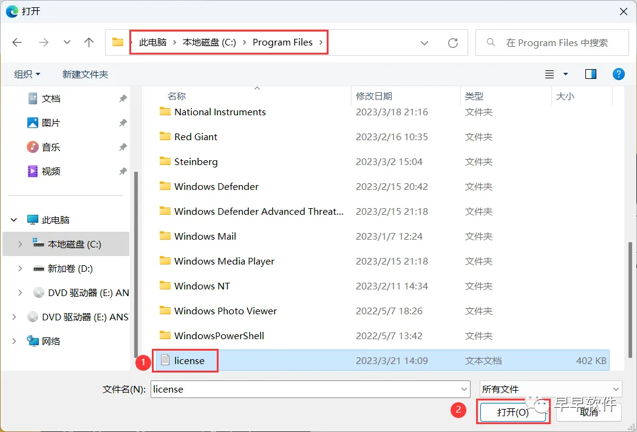This screenshot has width=637, height=432.
Task: Click the pin icon next to 视频
Action: 123,171
